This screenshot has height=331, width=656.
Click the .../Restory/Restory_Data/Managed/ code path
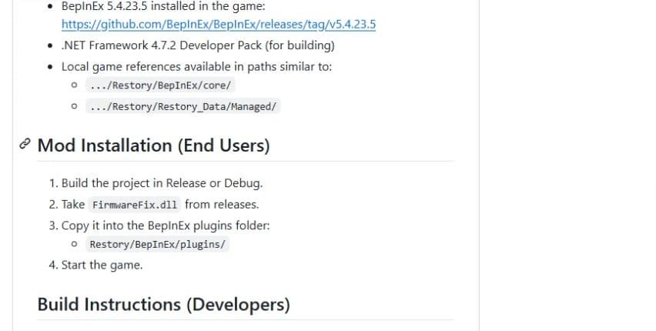coord(182,107)
